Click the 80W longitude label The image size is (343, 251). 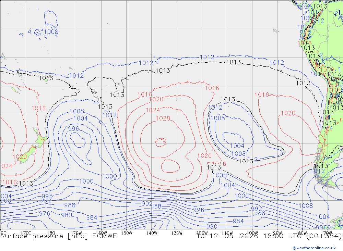[303, 233]
